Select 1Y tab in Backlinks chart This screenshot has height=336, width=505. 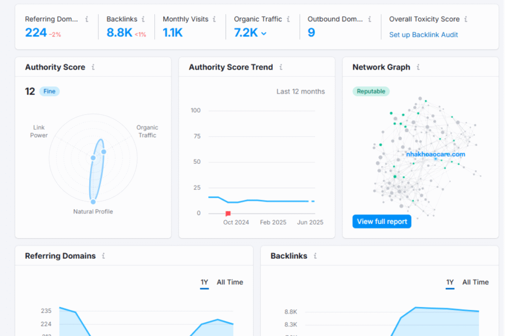point(450,282)
